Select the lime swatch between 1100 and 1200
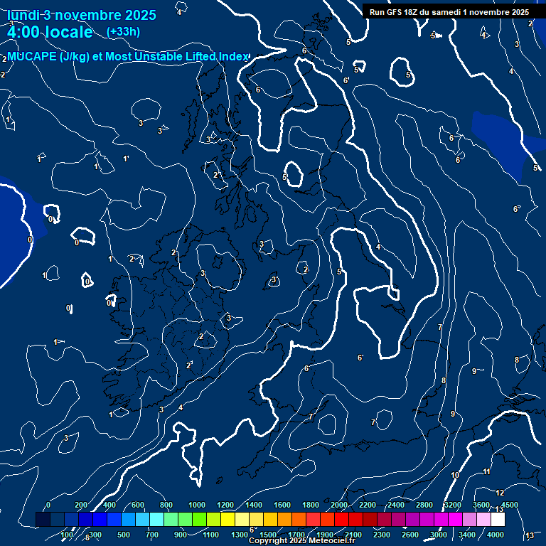Screen dimensions: 546x546 213,519
